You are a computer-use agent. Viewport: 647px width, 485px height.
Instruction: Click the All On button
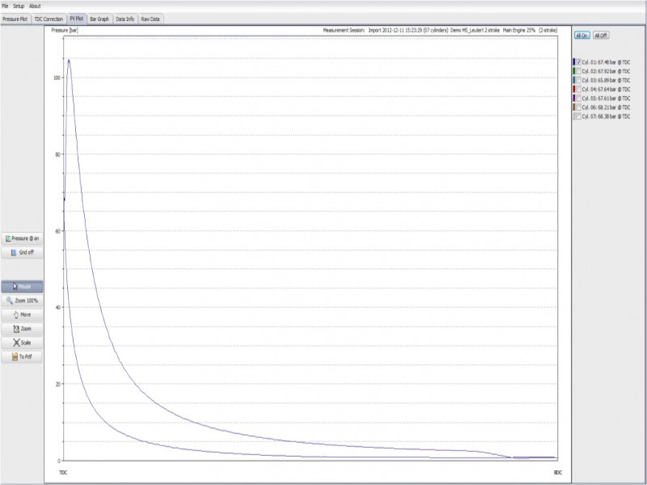click(581, 36)
